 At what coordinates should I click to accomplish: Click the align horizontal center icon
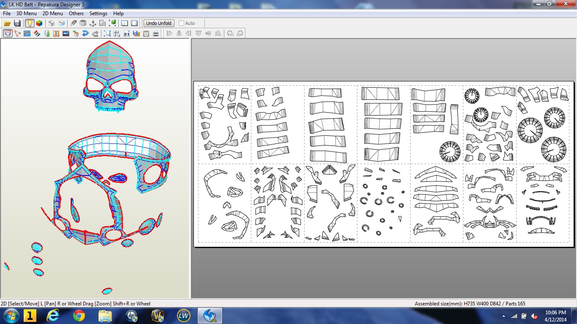tap(179, 33)
